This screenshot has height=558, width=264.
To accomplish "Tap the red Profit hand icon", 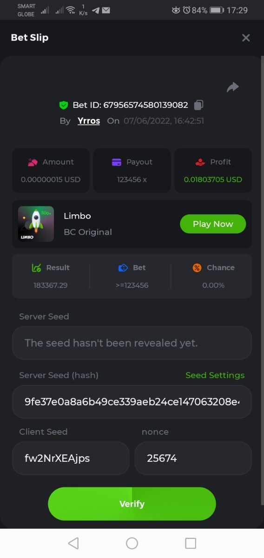I will pyautogui.click(x=200, y=162).
